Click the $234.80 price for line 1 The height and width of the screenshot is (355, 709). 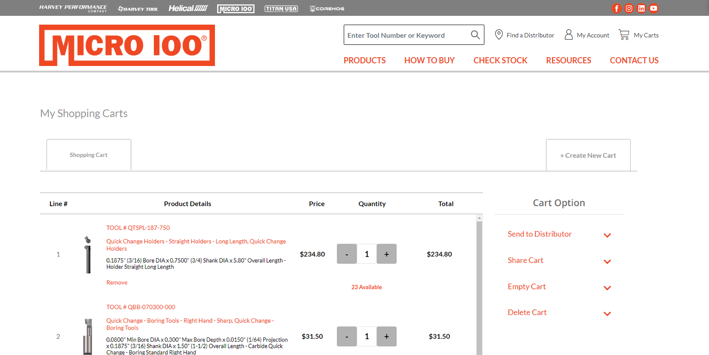313,254
